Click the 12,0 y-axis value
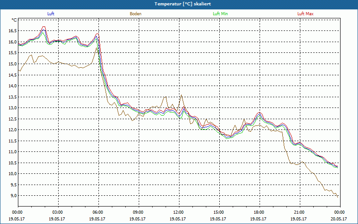The height and width of the screenshot is (224, 358). point(13,130)
